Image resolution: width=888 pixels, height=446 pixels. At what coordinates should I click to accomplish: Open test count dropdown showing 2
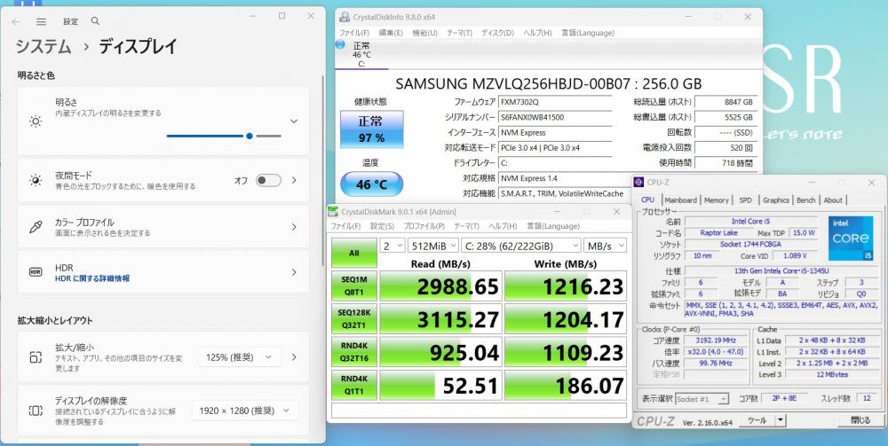(392, 246)
